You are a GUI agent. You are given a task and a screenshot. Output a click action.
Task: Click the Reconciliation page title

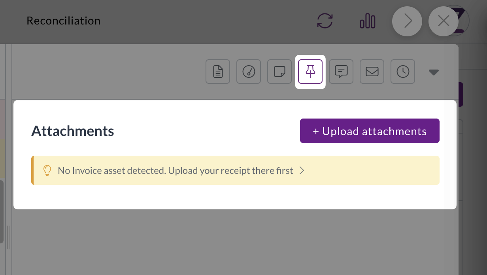(x=63, y=21)
